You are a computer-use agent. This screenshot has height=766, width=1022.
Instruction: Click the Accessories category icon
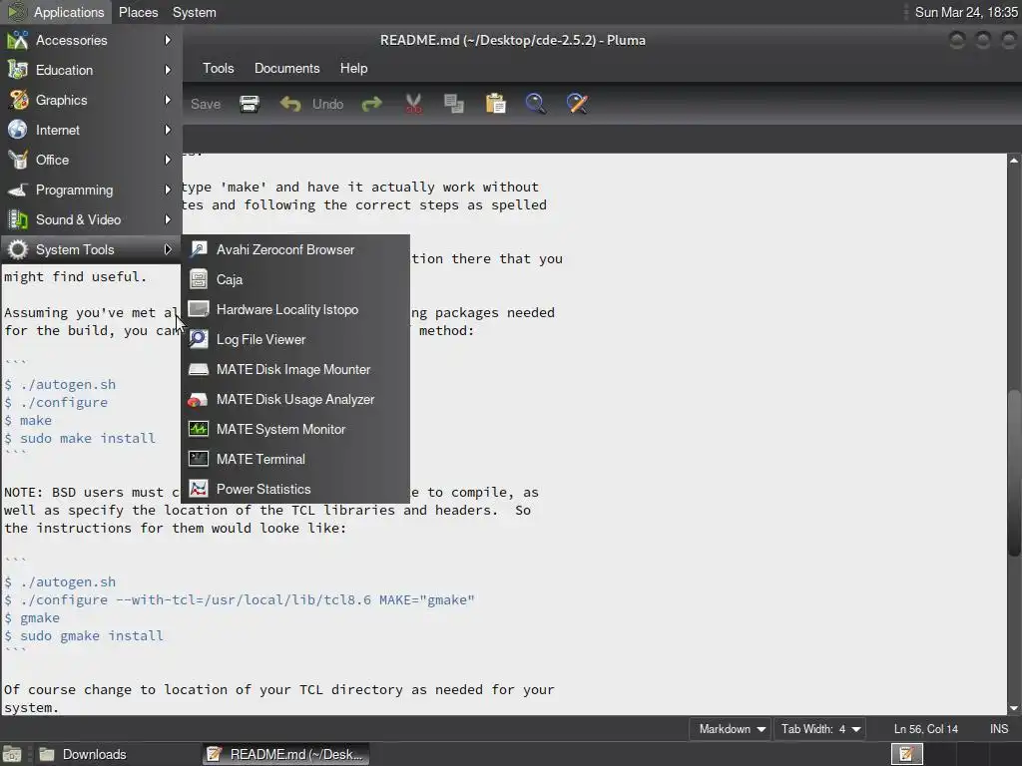[18, 40]
